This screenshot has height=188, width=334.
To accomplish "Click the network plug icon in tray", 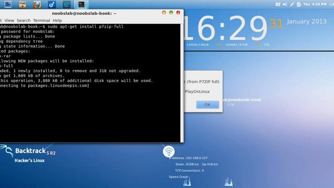I will pos(292,4).
